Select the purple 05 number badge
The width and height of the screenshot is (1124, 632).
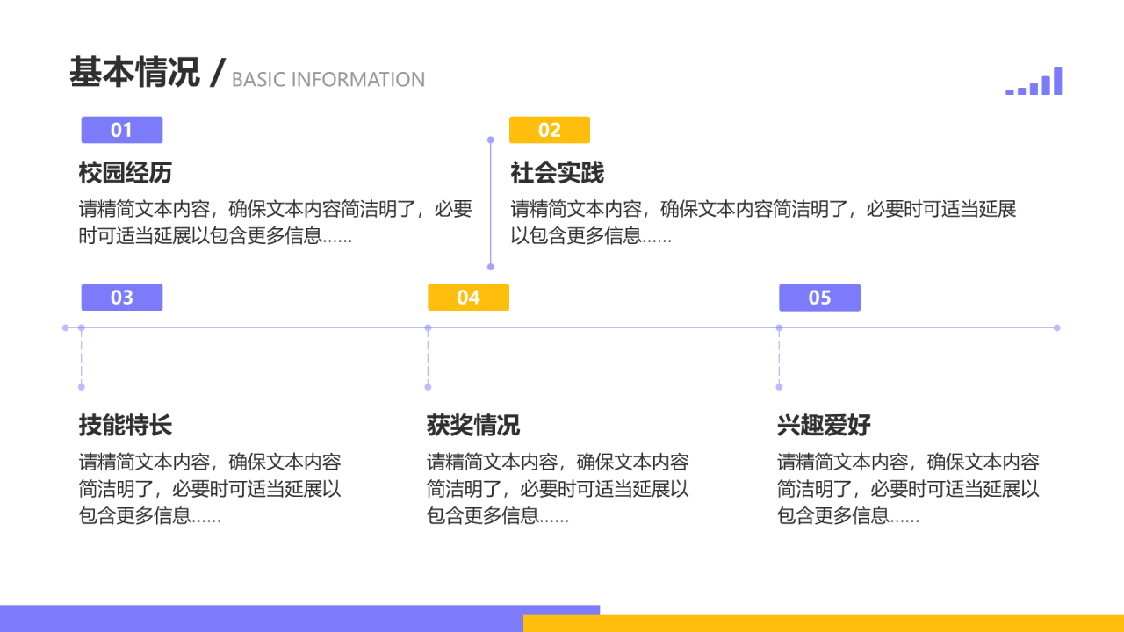tap(819, 298)
